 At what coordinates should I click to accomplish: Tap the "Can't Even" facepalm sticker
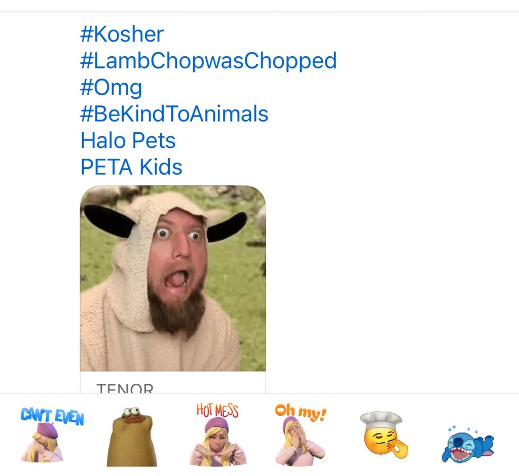[52, 435]
